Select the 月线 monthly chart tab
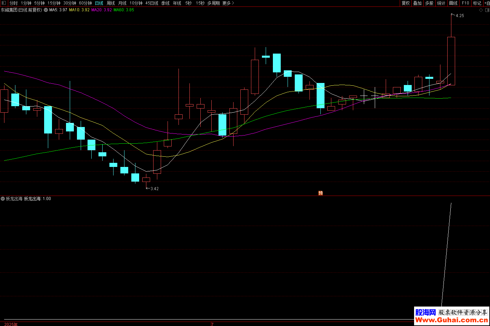The image size is (490, 326). point(122,3)
